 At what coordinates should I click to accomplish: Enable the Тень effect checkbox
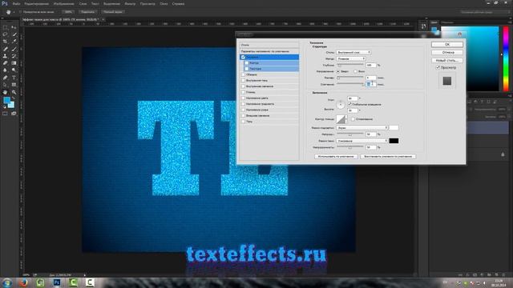243,122
